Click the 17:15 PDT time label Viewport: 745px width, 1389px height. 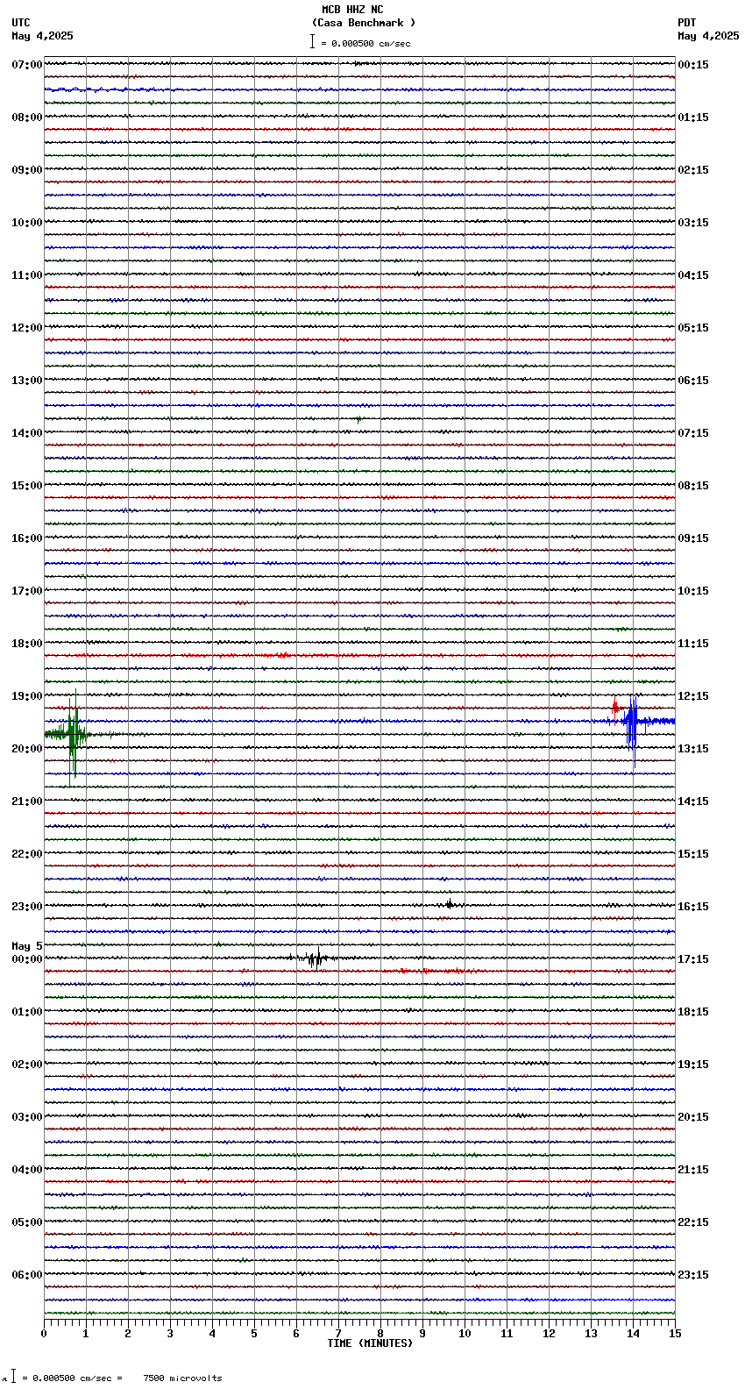click(x=693, y=959)
